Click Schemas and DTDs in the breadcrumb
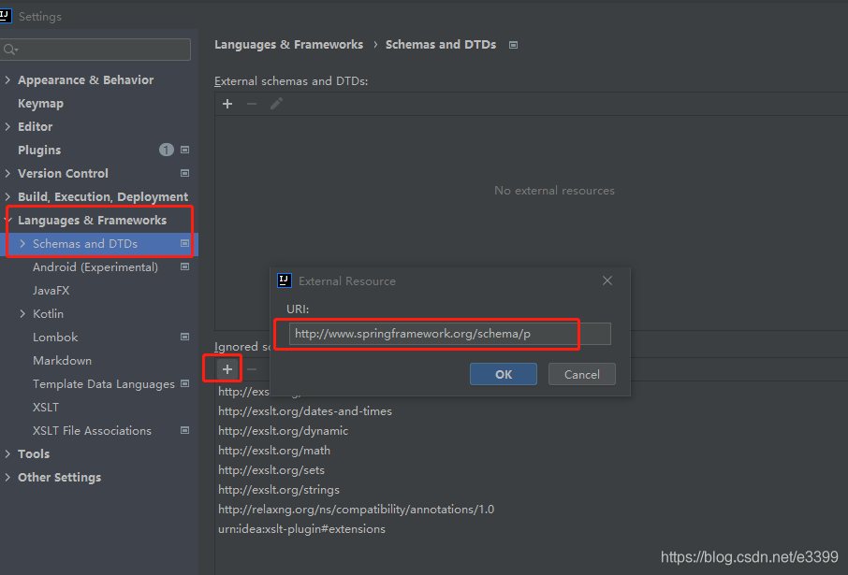Viewport: 848px width, 575px height. tap(441, 45)
